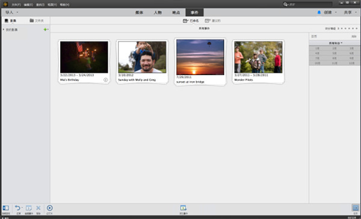Select month 11月 in calendar
The height and width of the screenshot is (219, 361).
click(x=335, y=63)
